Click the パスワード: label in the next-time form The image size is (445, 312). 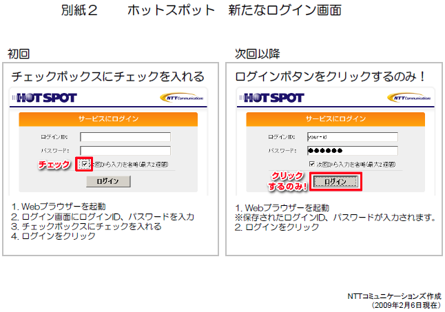[282, 151]
